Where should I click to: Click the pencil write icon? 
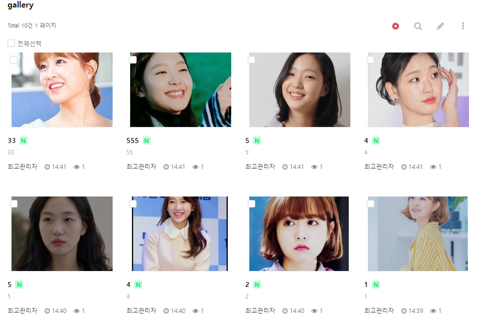coord(440,26)
